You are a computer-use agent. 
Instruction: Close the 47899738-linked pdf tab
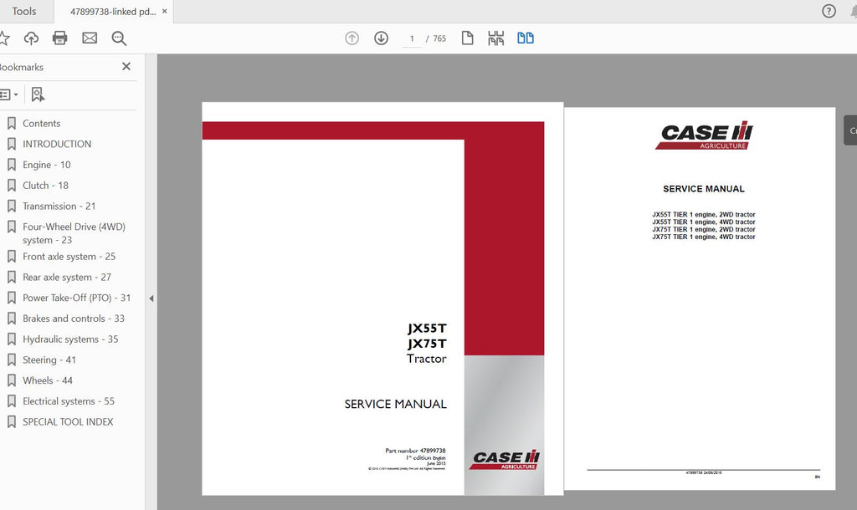point(165,11)
